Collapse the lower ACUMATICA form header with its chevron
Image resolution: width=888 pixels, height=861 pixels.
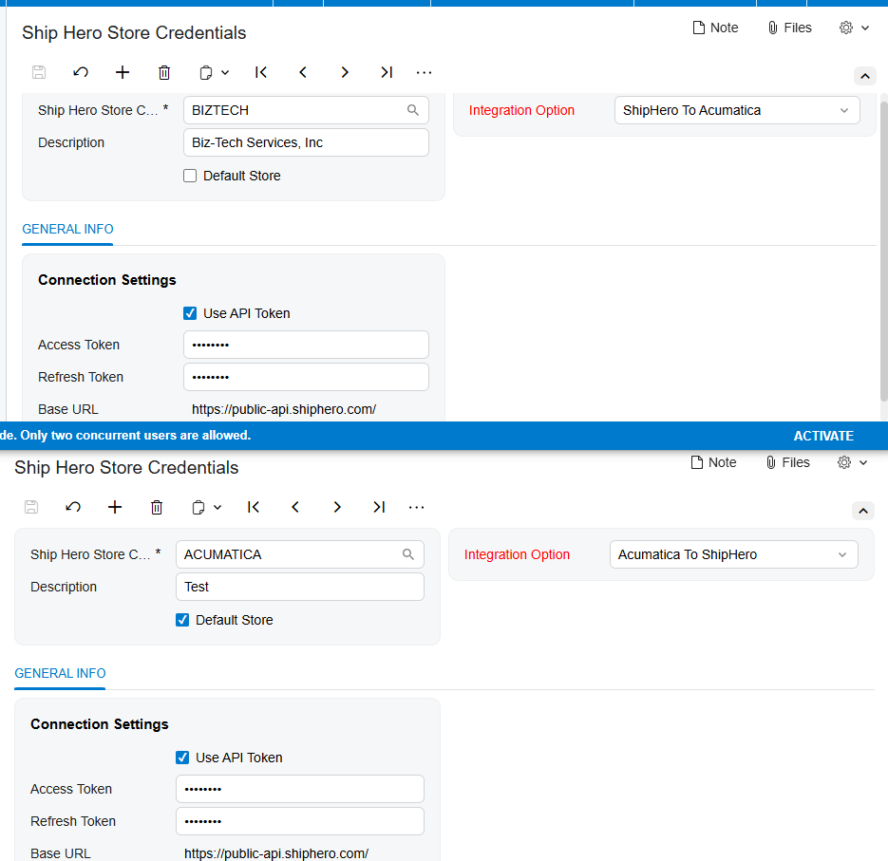[862, 511]
